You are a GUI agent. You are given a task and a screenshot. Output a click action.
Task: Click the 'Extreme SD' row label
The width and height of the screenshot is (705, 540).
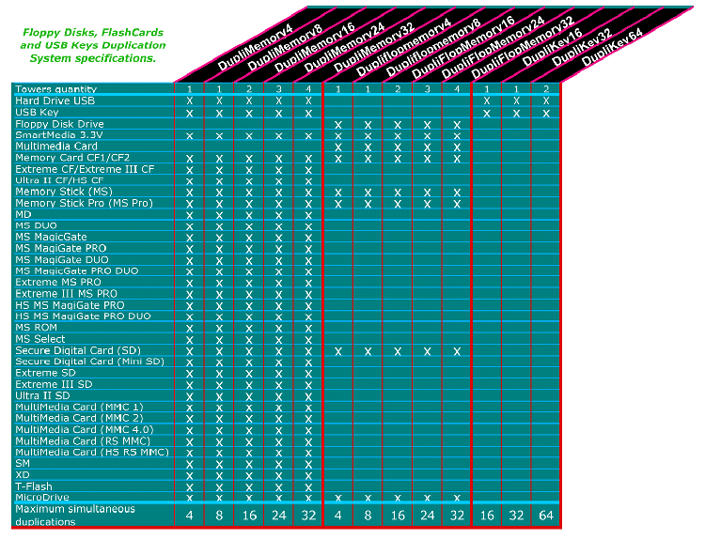coord(45,373)
